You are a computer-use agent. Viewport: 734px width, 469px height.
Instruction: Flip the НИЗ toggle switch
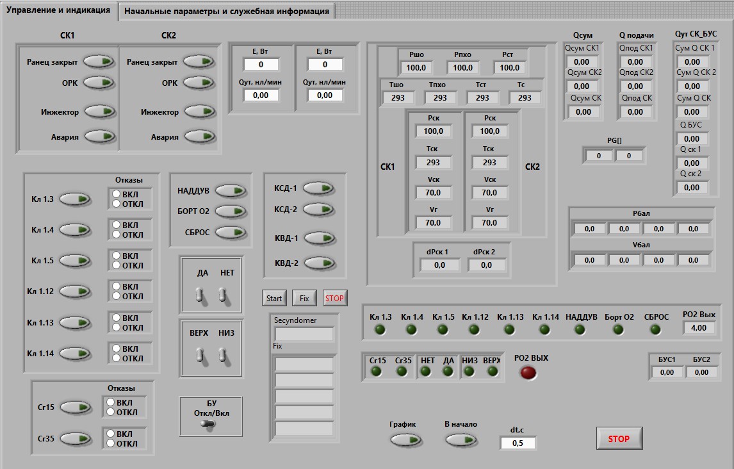pos(223,354)
